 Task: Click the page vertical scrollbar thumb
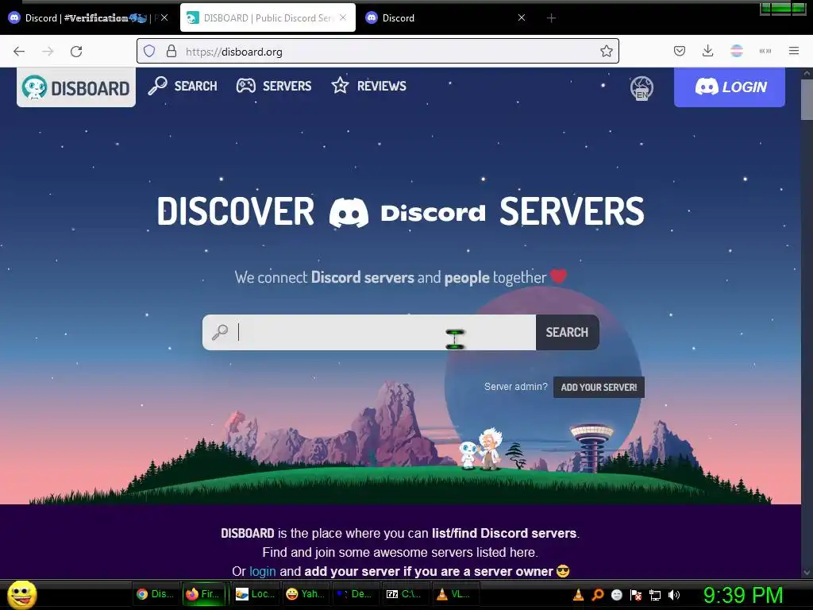(x=807, y=100)
